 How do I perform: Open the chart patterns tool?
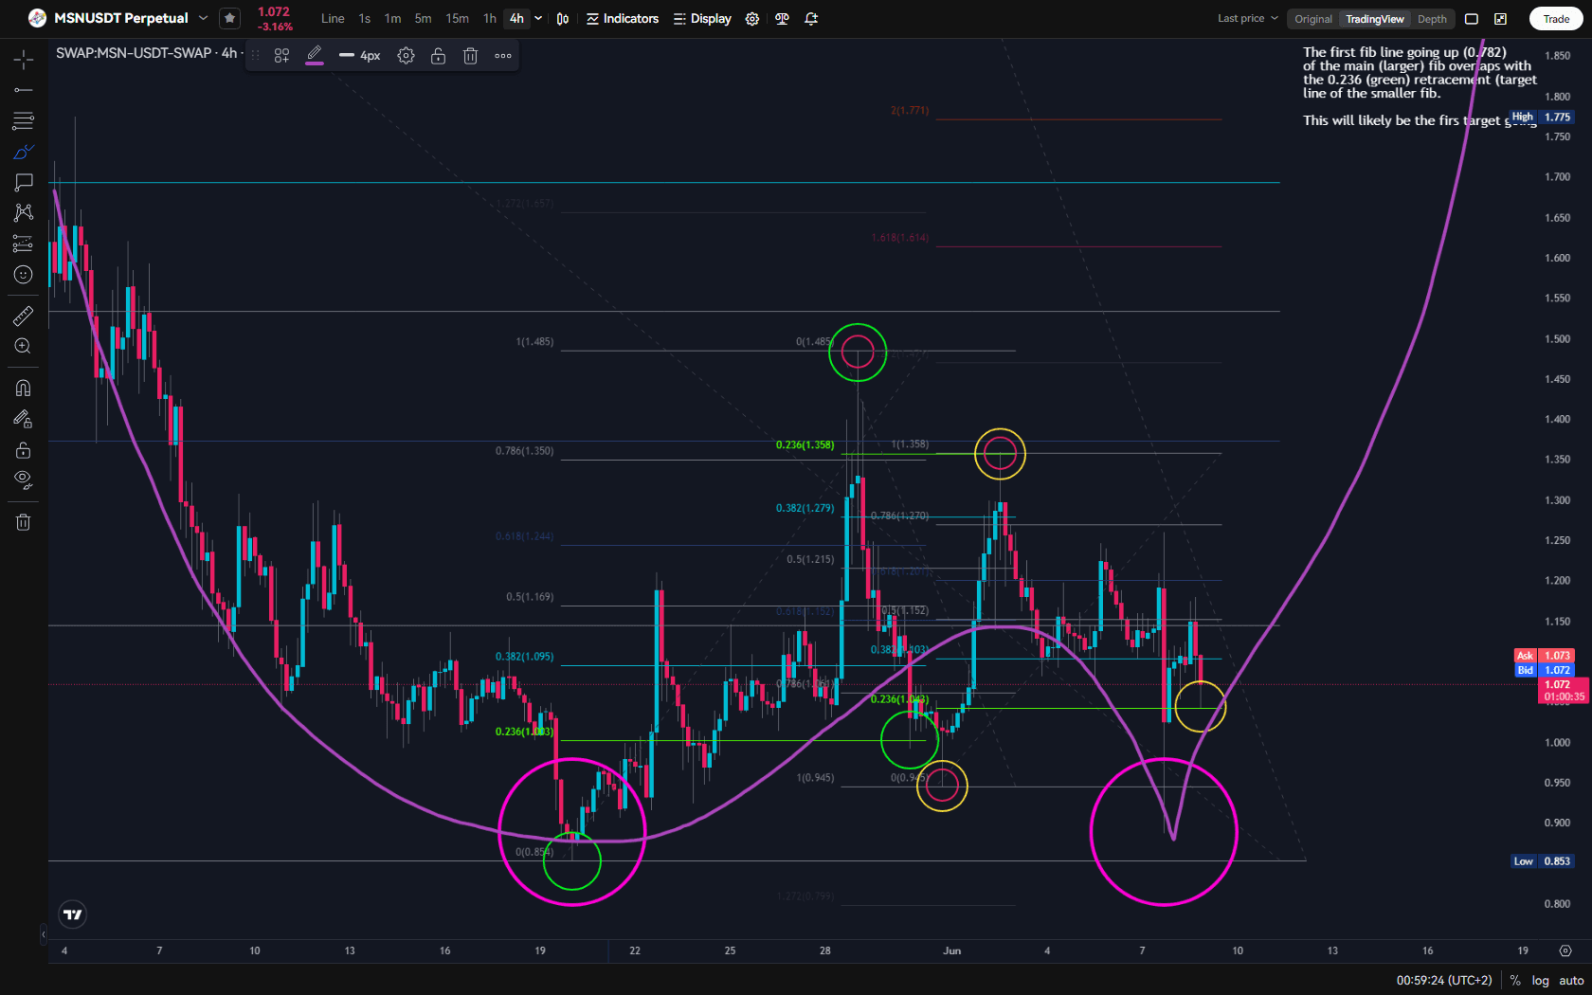[24, 212]
